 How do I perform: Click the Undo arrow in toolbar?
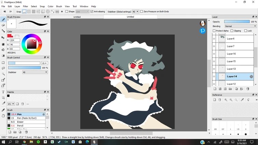pos(5,12)
